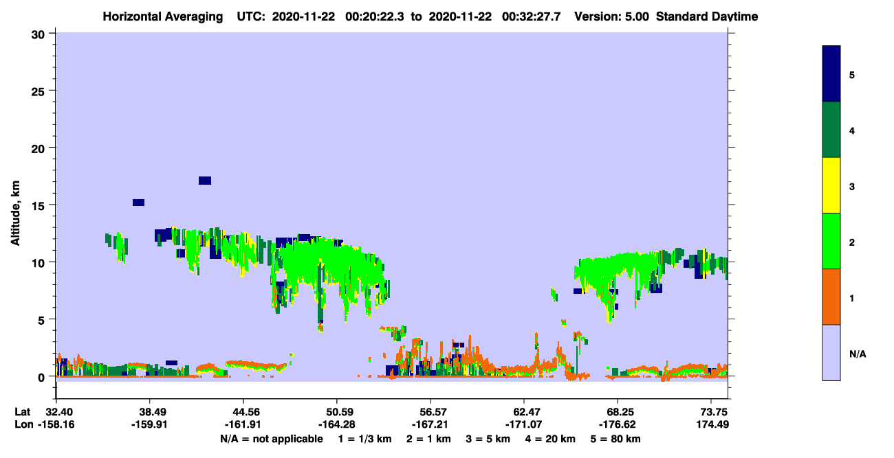Image resolution: width=894 pixels, height=458 pixels.
Task: Click the longitude value -161.91
Action: (x=243, y=424)
